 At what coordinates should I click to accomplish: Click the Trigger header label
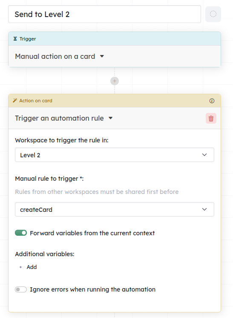pyautogui.click(x=28, y=39)
